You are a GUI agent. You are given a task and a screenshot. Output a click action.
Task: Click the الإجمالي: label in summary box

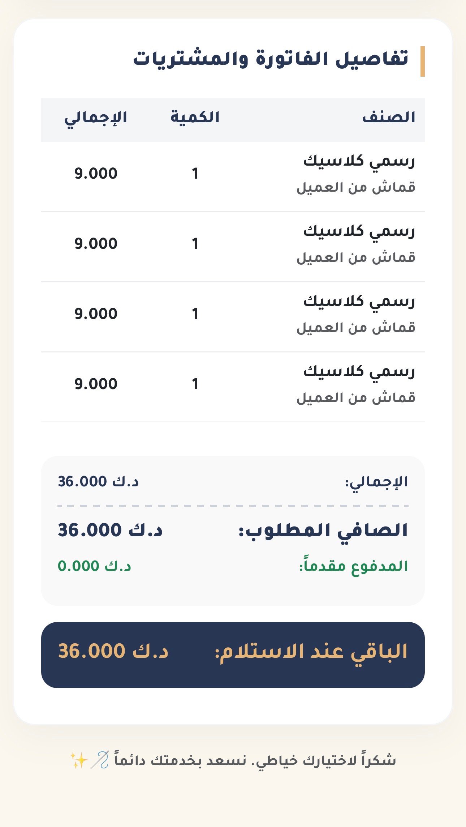click(376, 482)
